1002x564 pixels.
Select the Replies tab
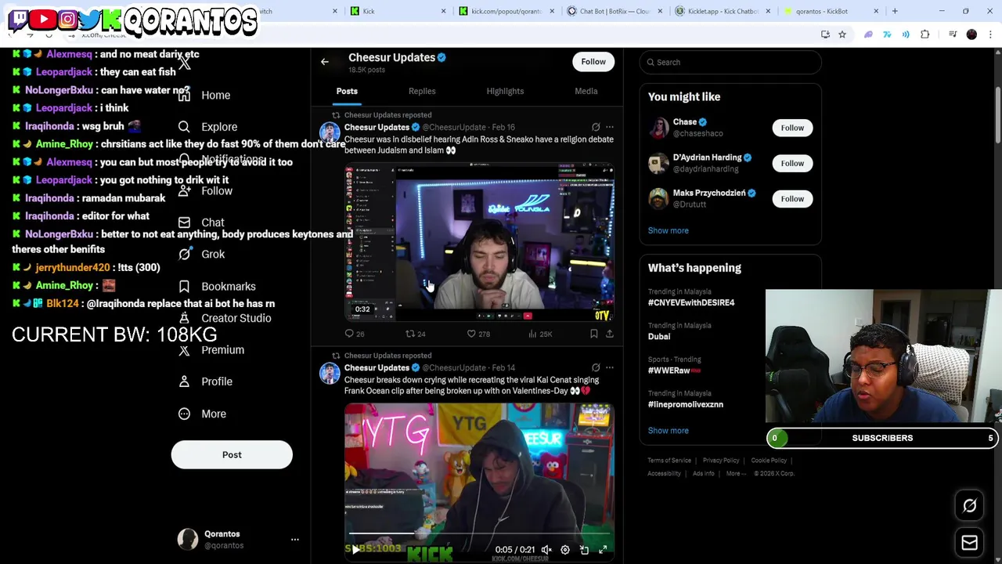coord(422,91)
